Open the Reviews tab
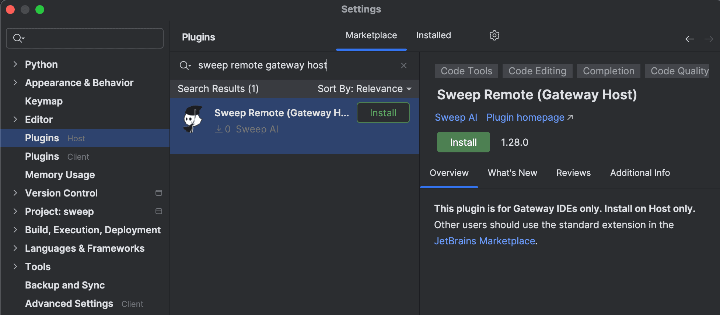The width and height of the screenshot is (720, 315). (x=573, y=173)
